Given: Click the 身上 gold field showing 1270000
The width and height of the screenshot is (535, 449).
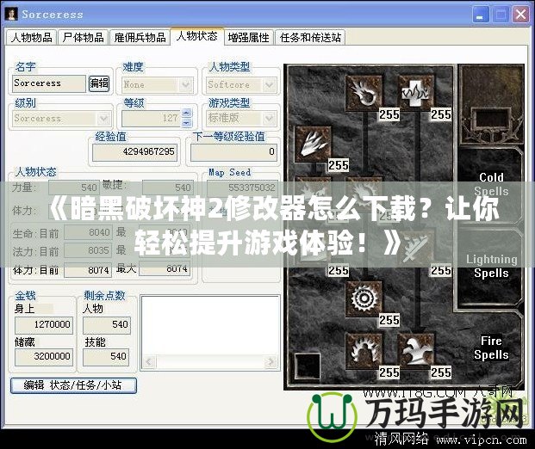Looking at the screenshot, I should pyautogui.click(x=44, y=324).
